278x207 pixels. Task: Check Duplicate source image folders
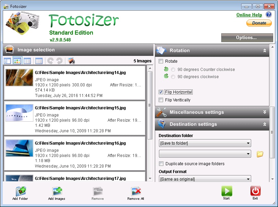click(161, 164)
